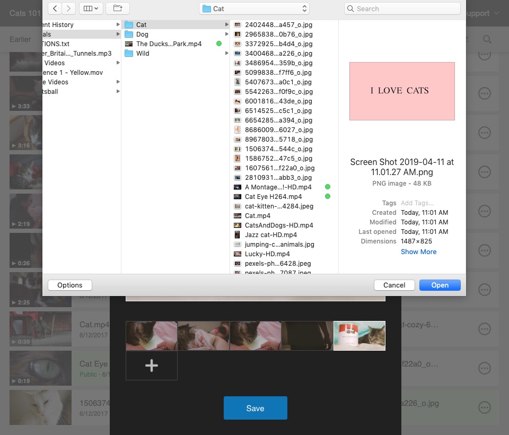Screen dimensions: 509x435
Task: Open more options for the 2:19 video
Action: coord(485,211)
